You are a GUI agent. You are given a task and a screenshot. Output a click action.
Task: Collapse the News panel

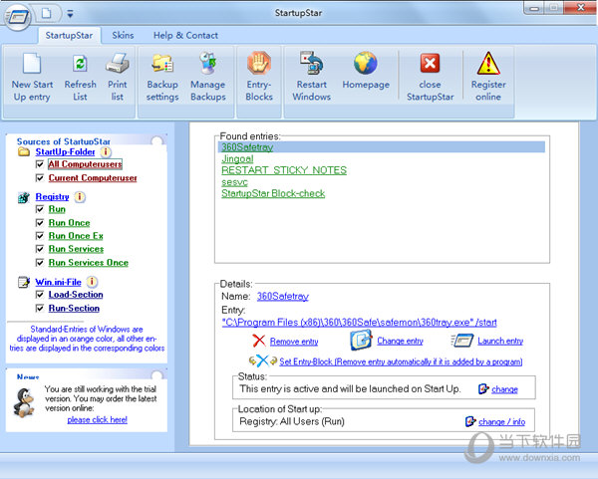coord(156,375)
